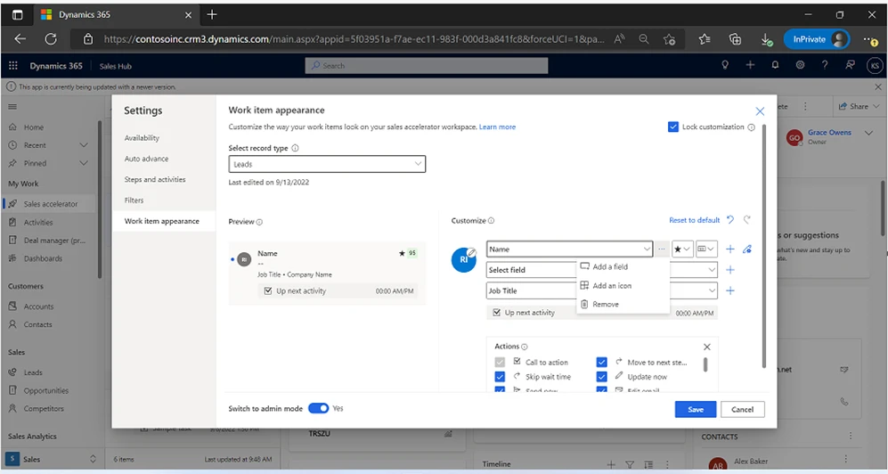Open the field type icon dropdown beside star
Image resolution: width=888 pixels, height=474 pixels.
click(706, 249)
